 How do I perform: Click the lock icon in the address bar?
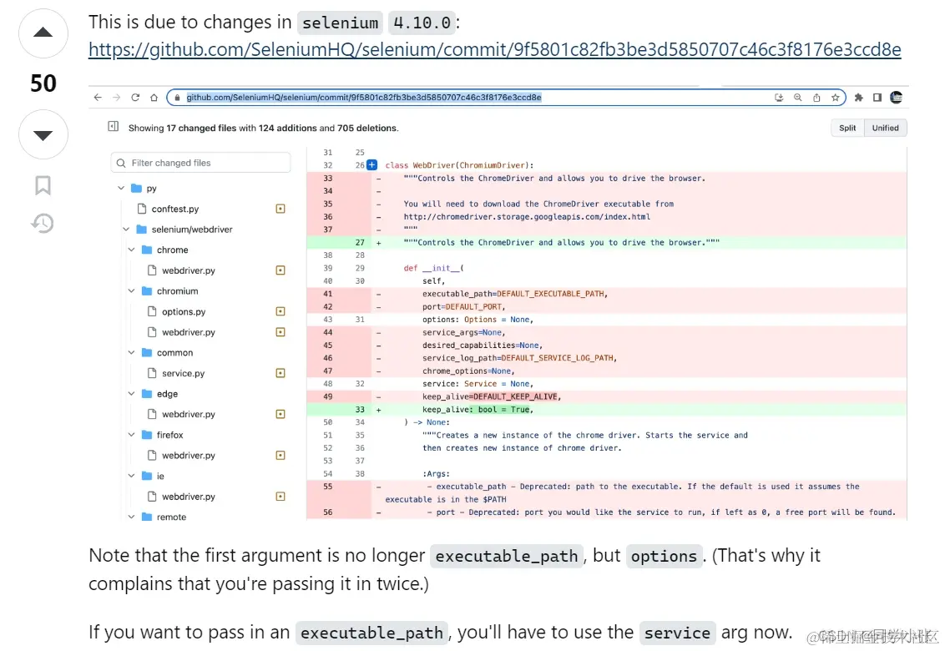click(177, 97)
